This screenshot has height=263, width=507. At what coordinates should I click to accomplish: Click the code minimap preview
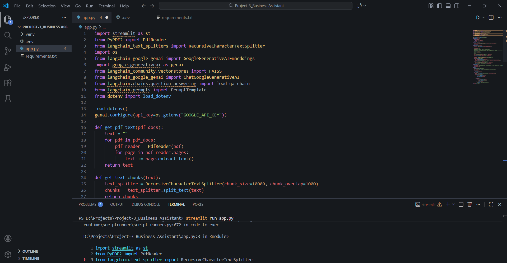coord(488,57)
